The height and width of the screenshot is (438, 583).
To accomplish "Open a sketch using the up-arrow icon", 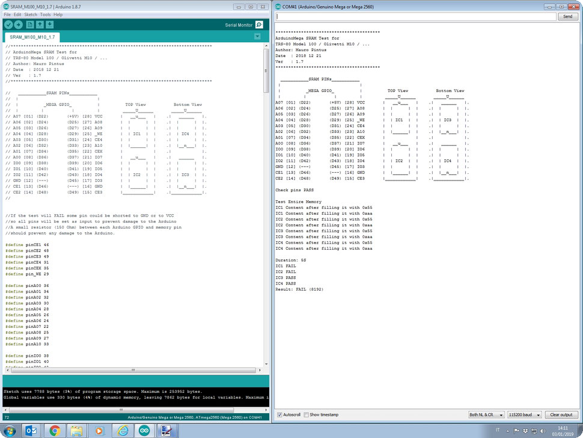I will [x=40, y=25].
